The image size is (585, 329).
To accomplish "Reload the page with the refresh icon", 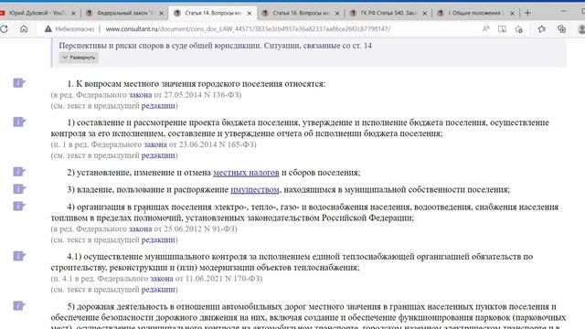I will 5,28.
